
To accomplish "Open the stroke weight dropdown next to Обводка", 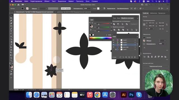I will [x=46, y=9].
